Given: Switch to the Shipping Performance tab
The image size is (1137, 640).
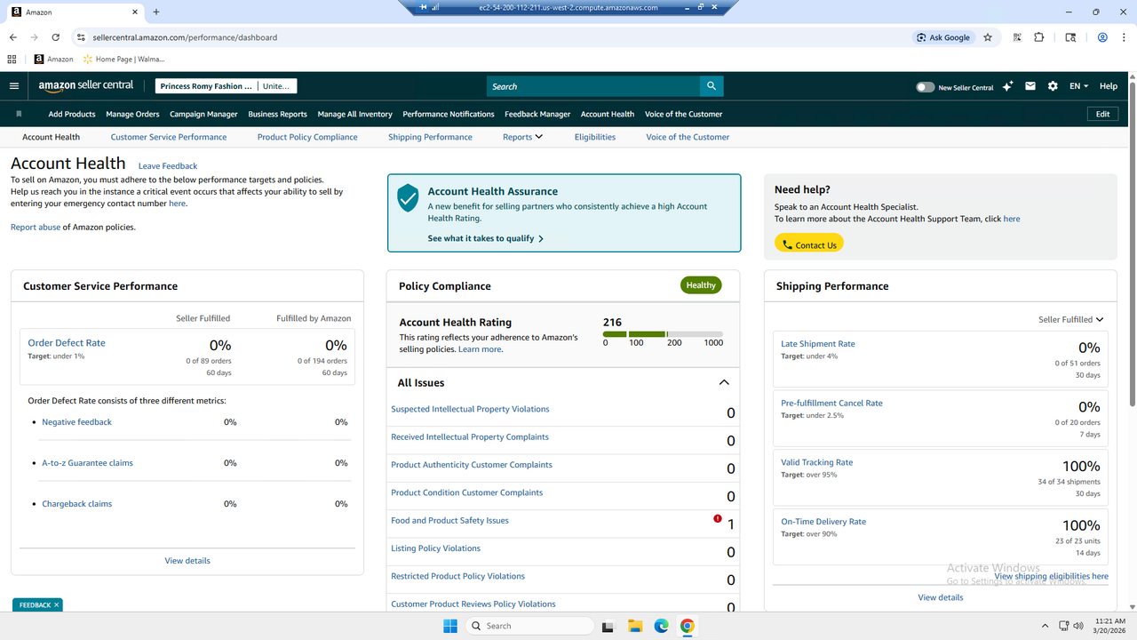Looking at the screenshot, I should [x=430, y=137].
